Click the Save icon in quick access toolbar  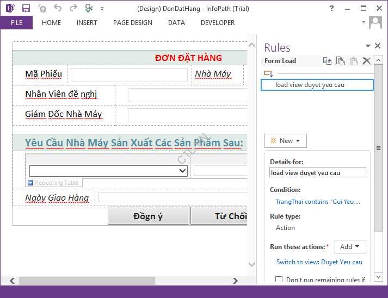point(26,8)
